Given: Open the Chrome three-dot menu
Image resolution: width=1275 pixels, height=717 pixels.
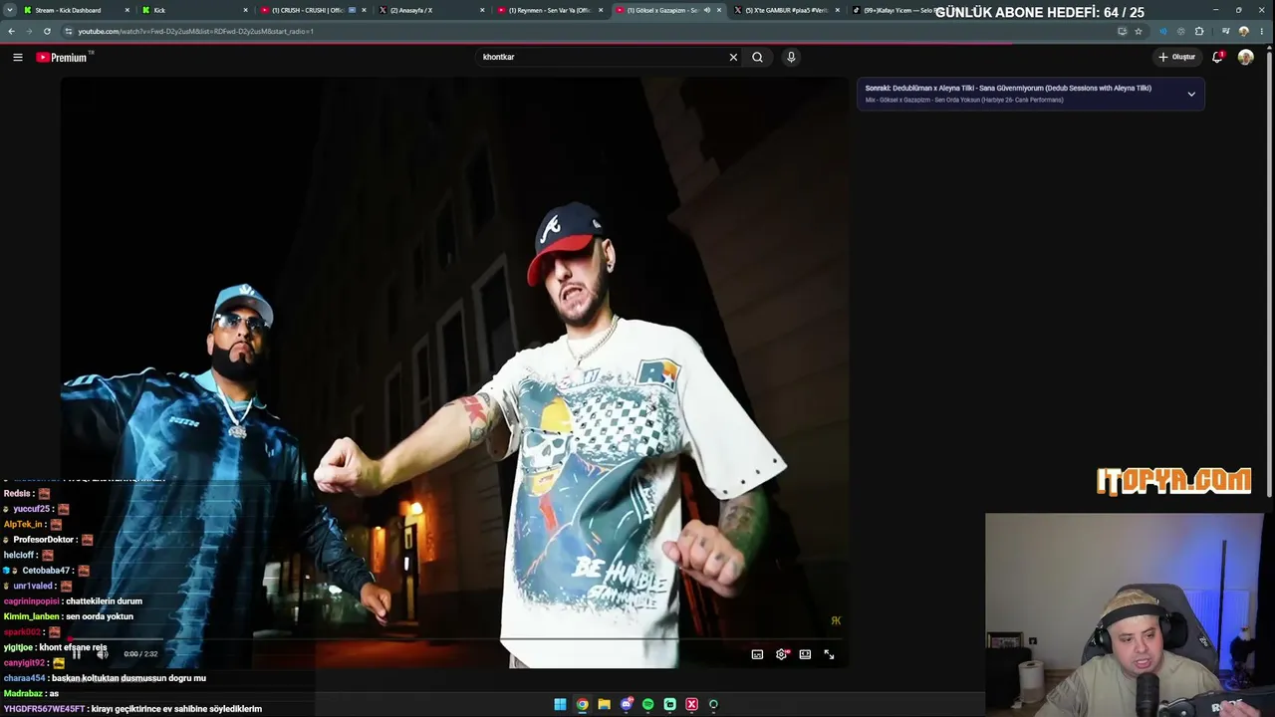Looking at the screenshot, I should coord(1260,31).
